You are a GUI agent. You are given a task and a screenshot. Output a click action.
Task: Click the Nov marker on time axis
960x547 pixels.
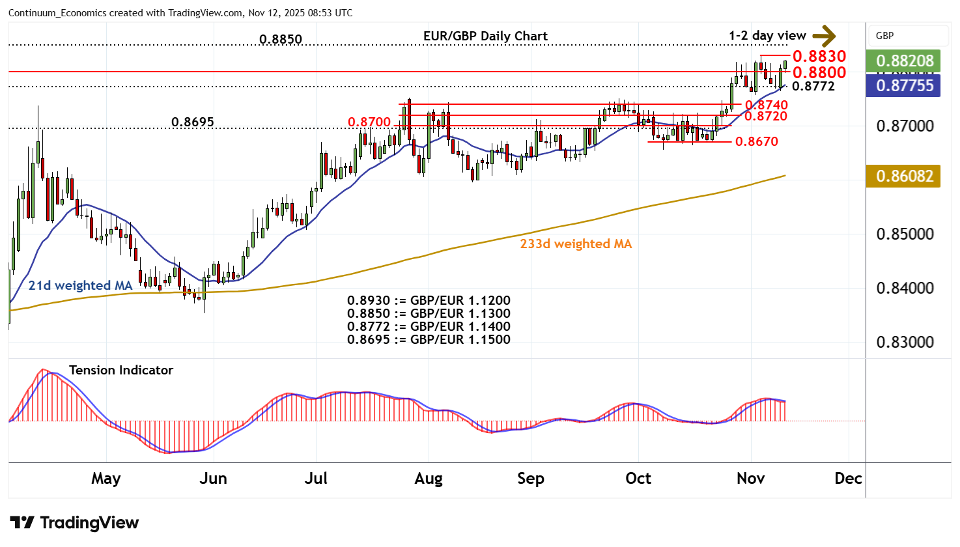750,479
